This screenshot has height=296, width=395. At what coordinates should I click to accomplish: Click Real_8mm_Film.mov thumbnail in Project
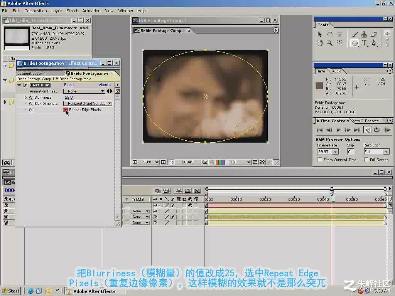(17, 38)
